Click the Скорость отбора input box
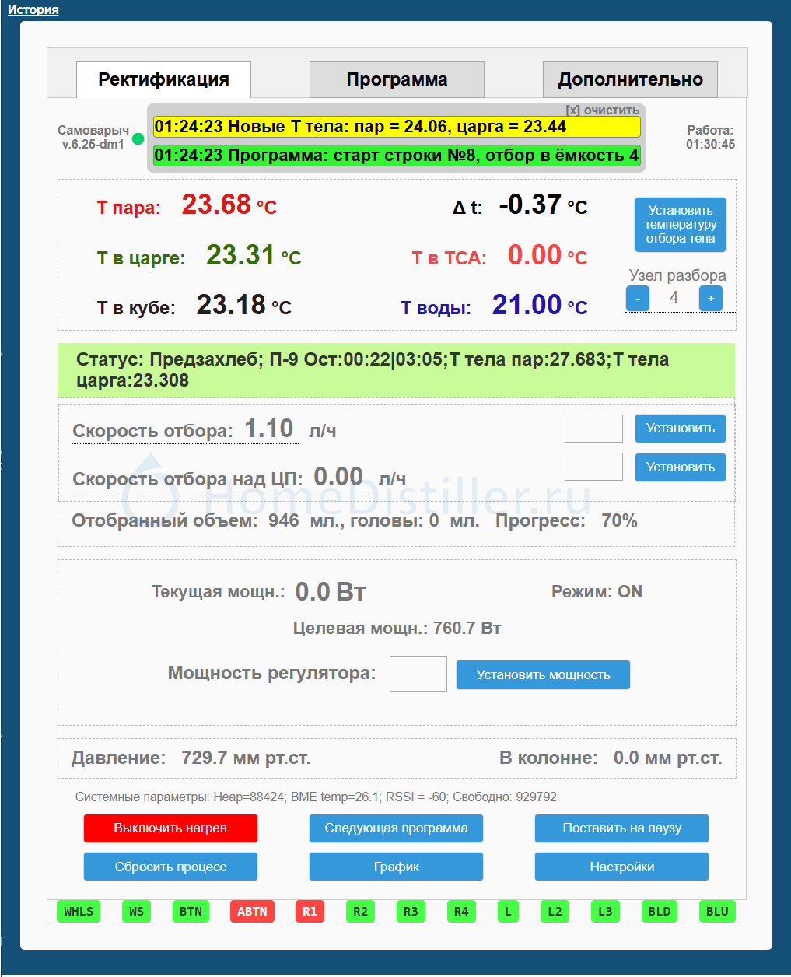This screenshot has height=977, width=791. pyautogui.click(x=593, y=429)
